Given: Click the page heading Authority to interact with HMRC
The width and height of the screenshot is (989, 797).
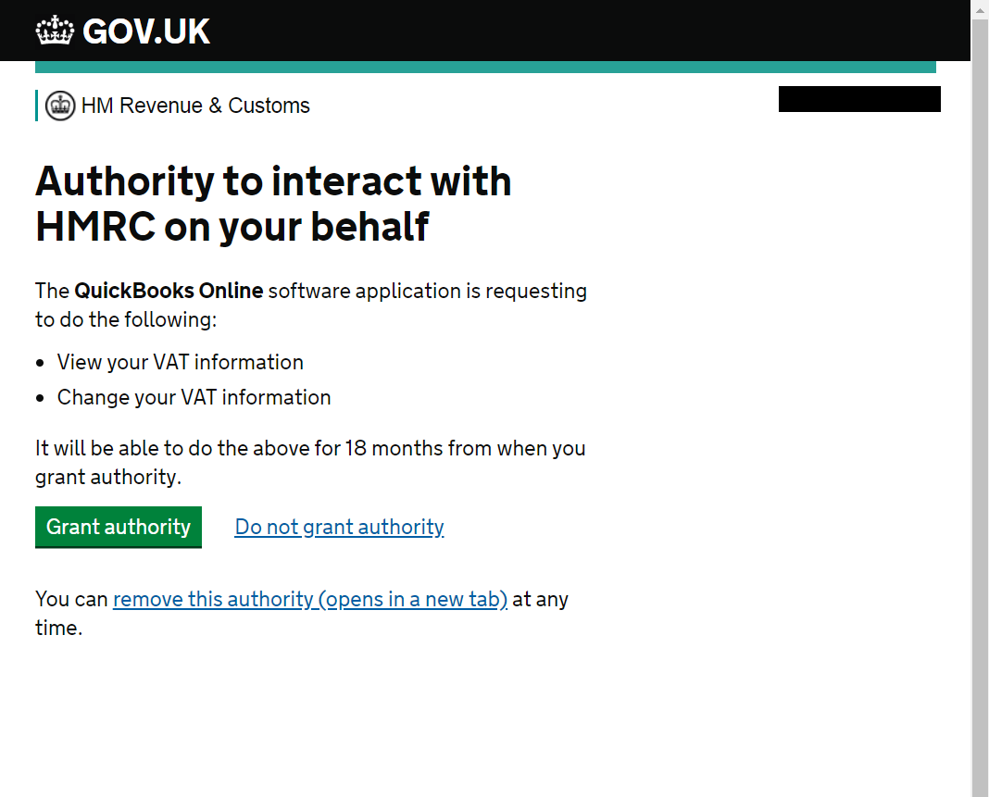Looking at the screenshot, I should click(x=273, y=204).
